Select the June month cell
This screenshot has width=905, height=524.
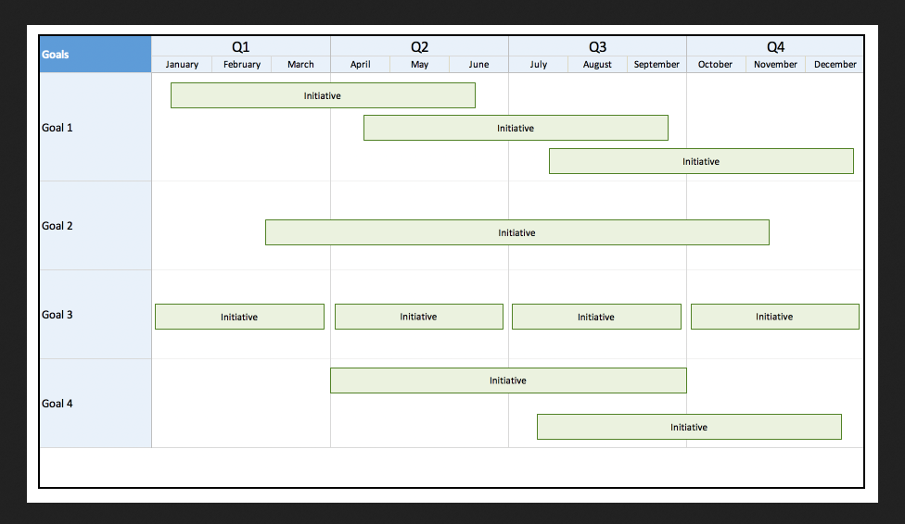click(479, 65)
